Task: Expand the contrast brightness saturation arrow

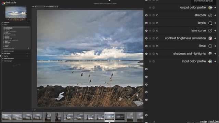Action: click(x=215, y=38)
